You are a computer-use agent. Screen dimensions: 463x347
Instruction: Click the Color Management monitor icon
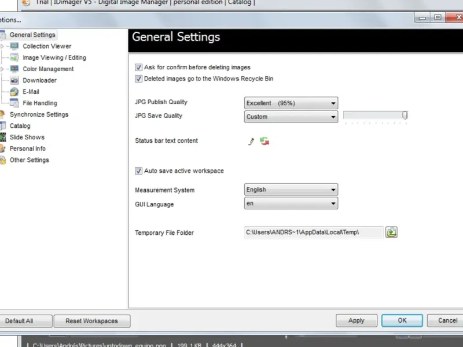[x=14, y=69]
